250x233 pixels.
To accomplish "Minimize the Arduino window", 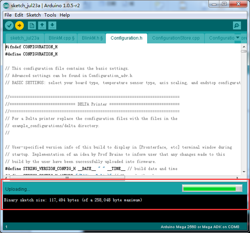I will tap(214, 4).
